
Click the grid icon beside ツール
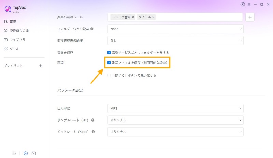pos(5,49)
